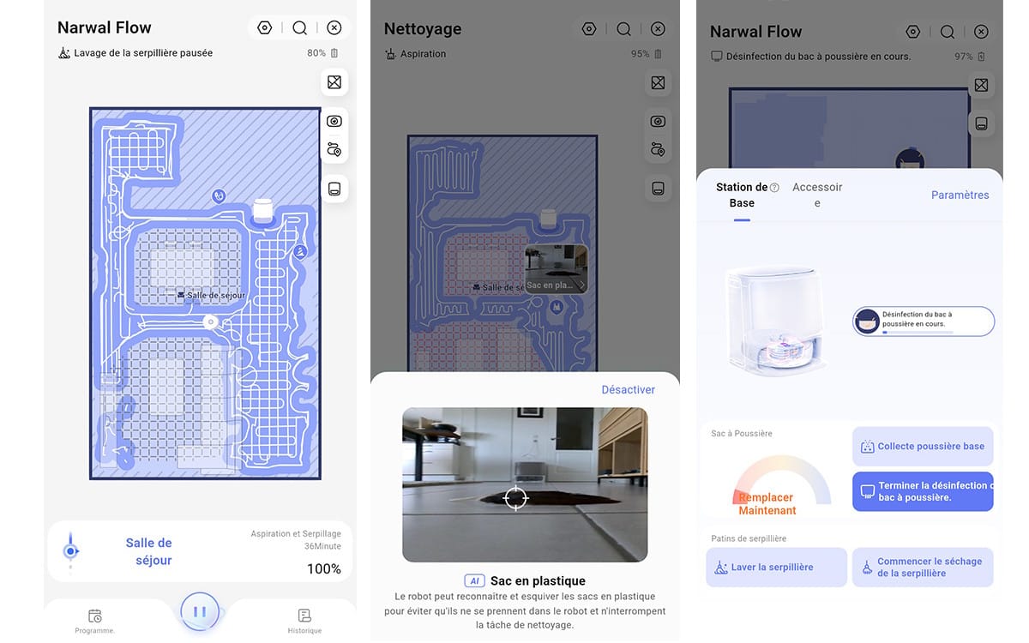Tap the search icon on the Nettoyage screen
The height and width of the screenshot is (643, 1029).
click(x=623, y=28)
